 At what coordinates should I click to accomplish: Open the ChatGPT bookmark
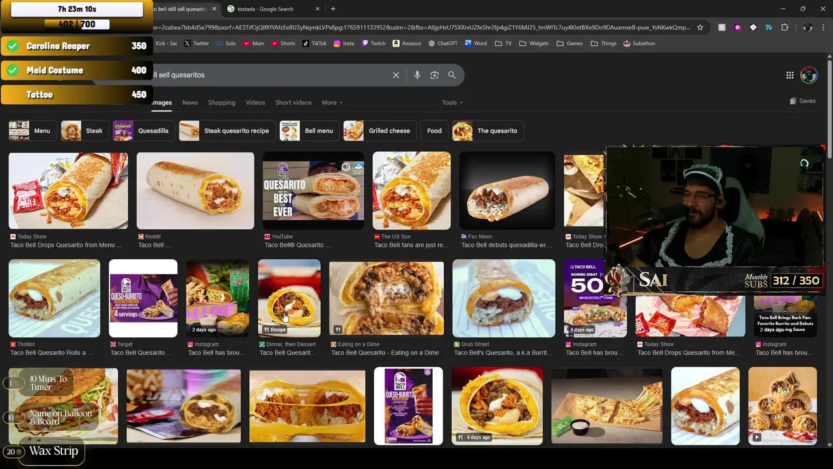[x=443, y=44]
